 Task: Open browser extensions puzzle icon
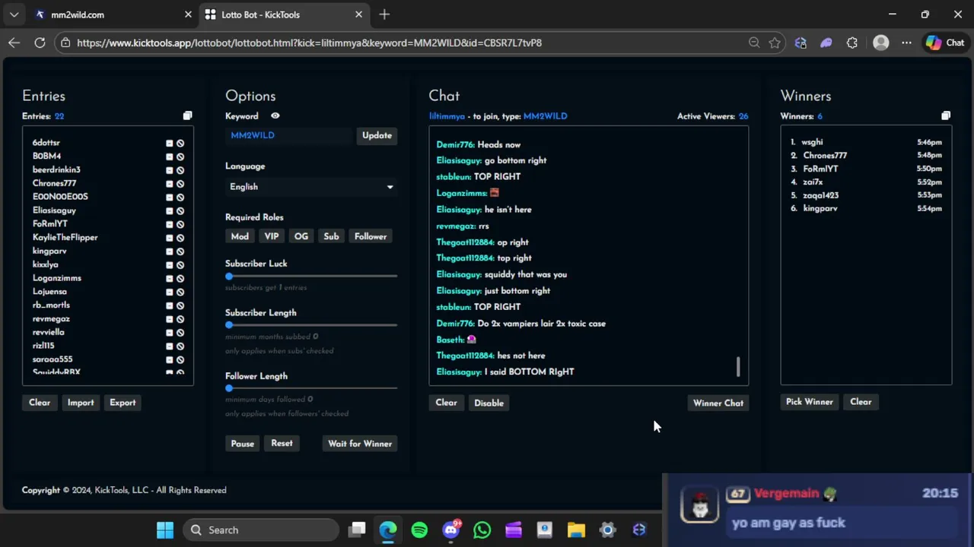coord(851,43)
